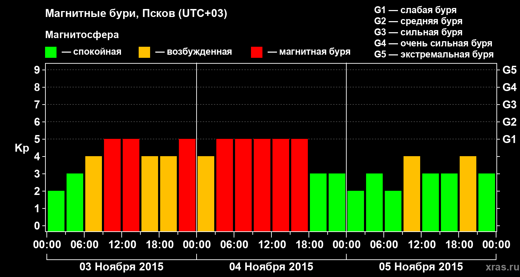Screen dimensions: 520x277
Task: Click the 'G1 — слабая буря' legend line
Action: pyautogui.click(x=415, y=10)
